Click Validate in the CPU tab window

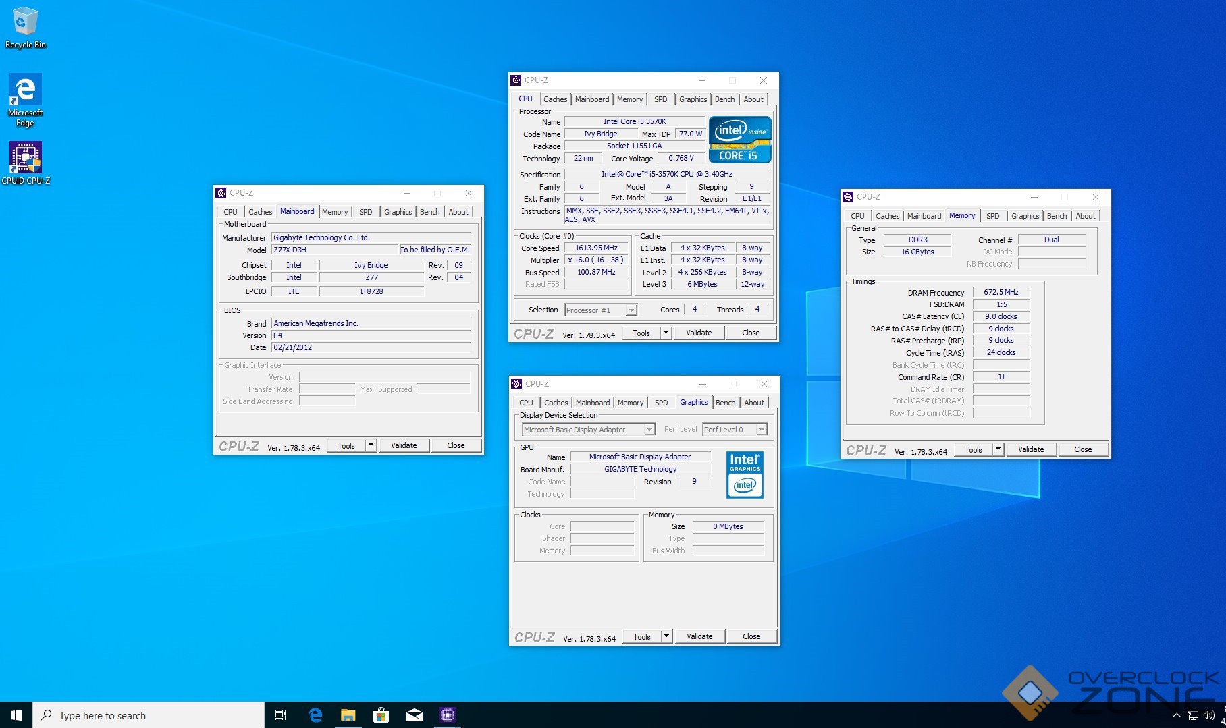[699, 333]
